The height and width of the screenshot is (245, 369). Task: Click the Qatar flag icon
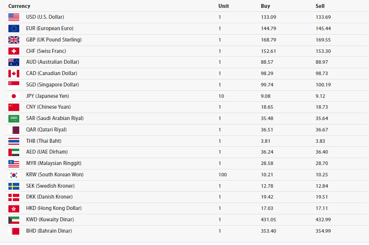click(x=14, y=129)
